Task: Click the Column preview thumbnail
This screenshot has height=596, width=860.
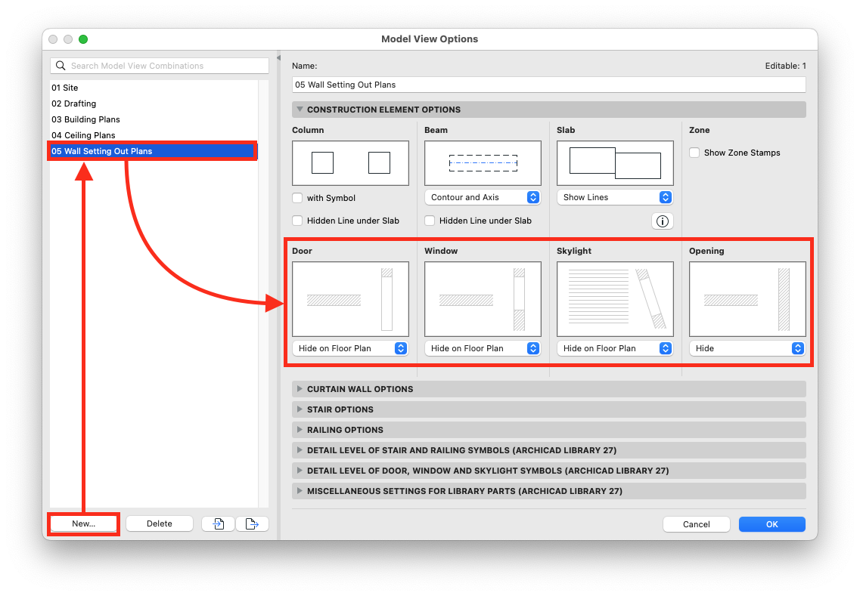Action: 350,163
